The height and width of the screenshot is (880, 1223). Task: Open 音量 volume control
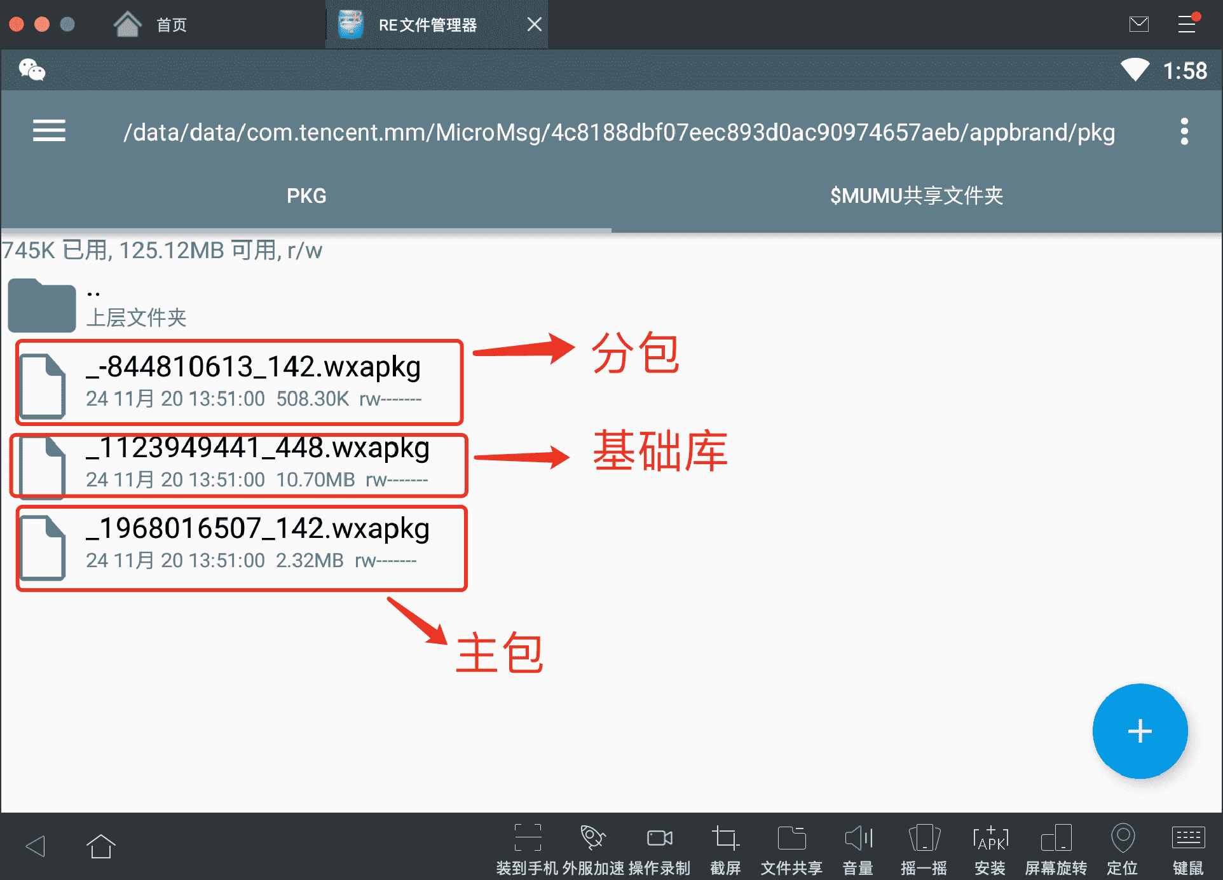pyautogui.click(x=857, y=849)
